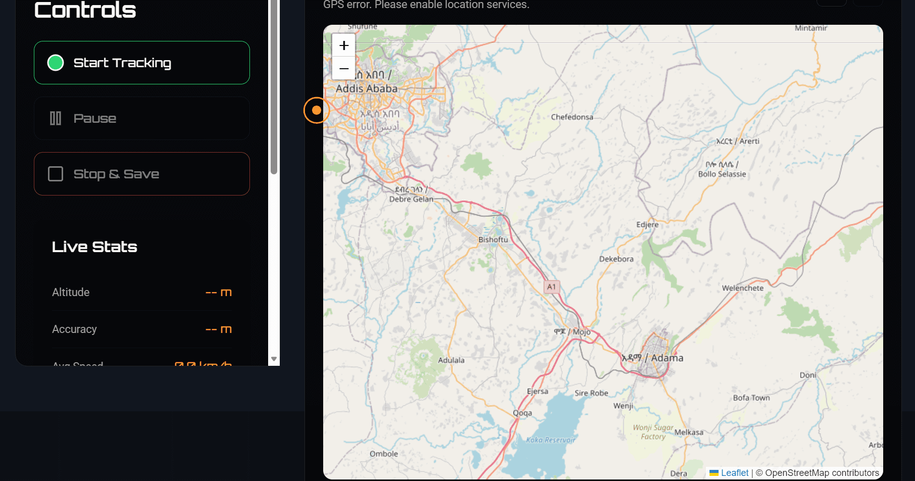Zoom in using the map plus control
Viewport: 915px width, 481px height.
click(x=343, y=45)
